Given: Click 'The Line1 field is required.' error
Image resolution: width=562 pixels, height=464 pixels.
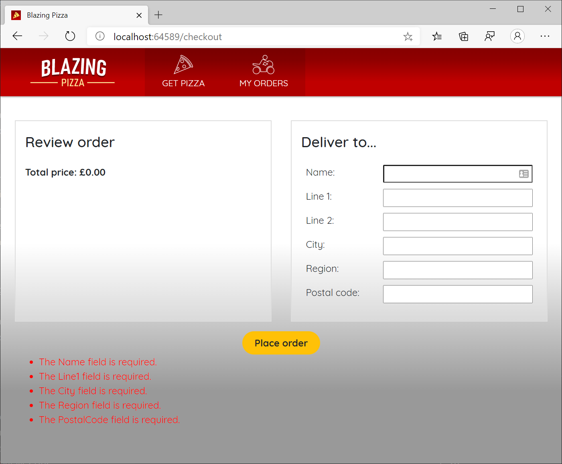Looking at the screenshot, I should (x=95, y=377).
